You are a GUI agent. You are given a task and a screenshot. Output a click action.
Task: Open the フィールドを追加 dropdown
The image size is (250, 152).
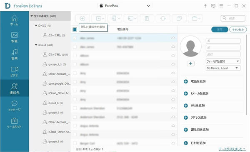[223, 61]
